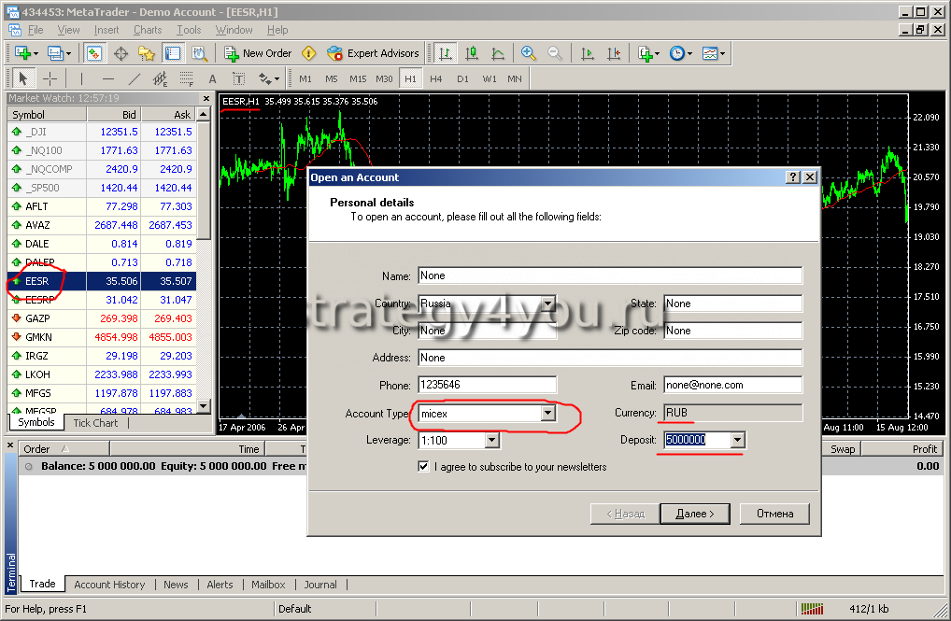Image resolution: width=951 pixels, height=621 pixels.
Task: Switch chart to bar chart mode
Action: coord(446,53)
